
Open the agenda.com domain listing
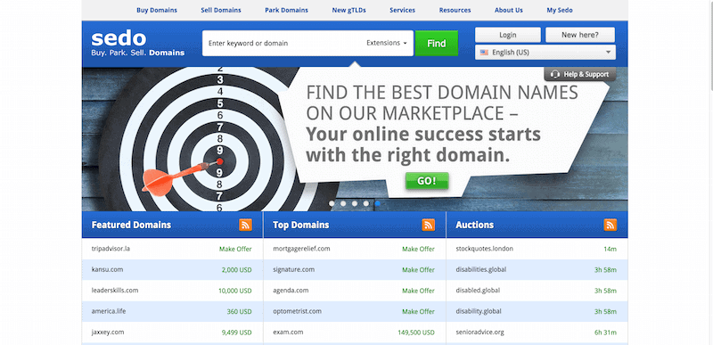pyautogui.click(x=291, y=290)
